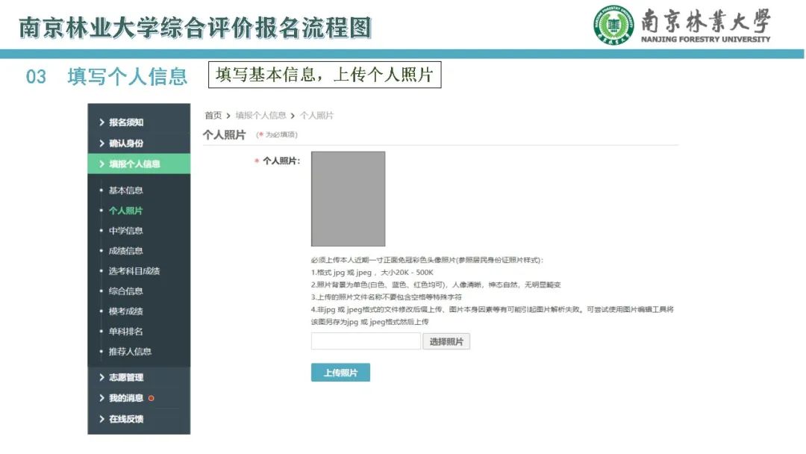Open 选考科目成绩 sidebar entry

(x=134, y=271)
